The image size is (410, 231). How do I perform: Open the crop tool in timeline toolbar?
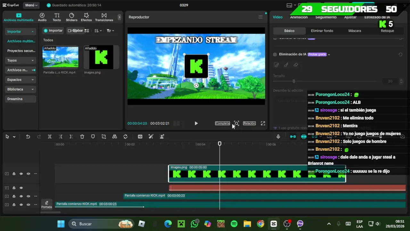pyautogui.click(x=104, y=137)
